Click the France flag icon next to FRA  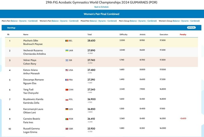67,80
